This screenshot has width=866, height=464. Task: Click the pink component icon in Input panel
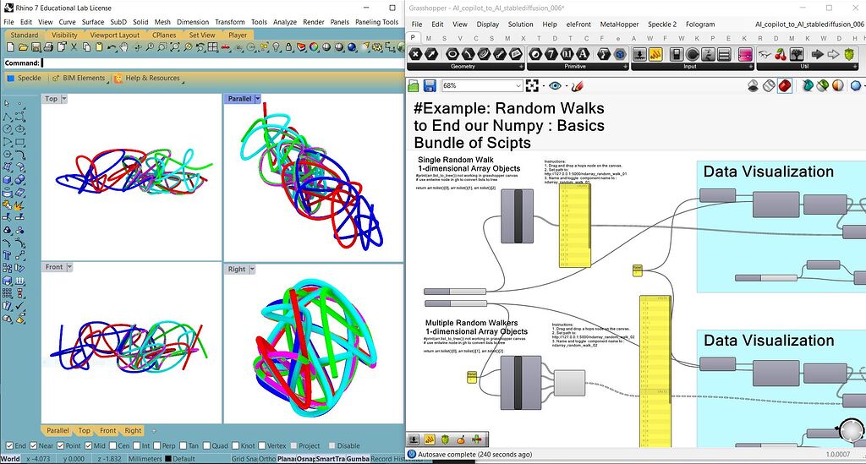[x=745, y=54]
